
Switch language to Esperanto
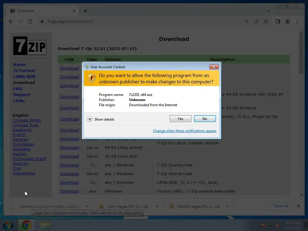point(22,130)
